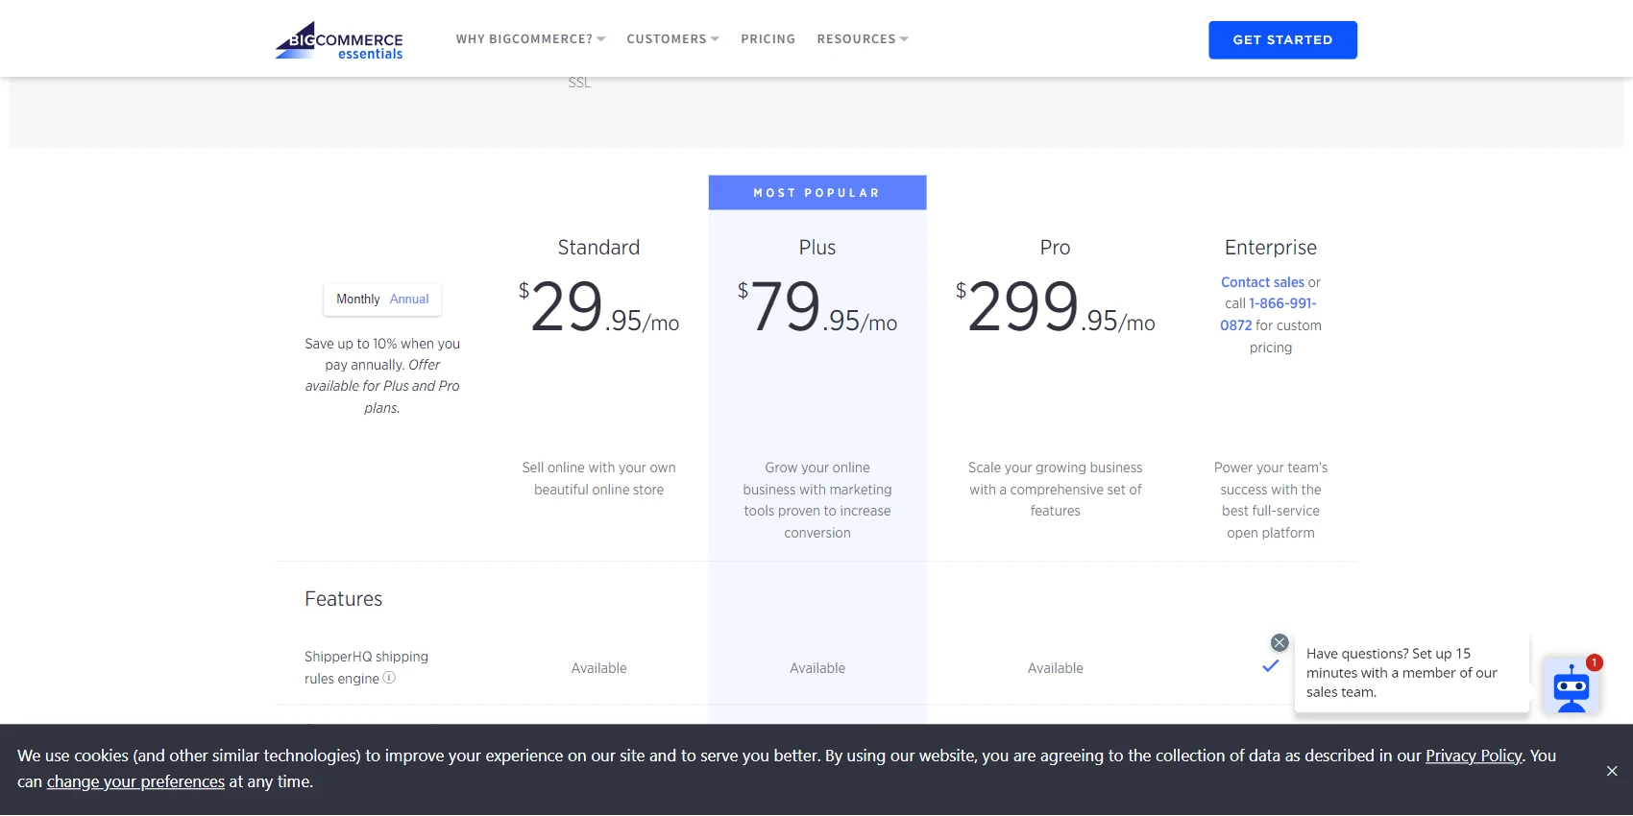
Task: Dismiss the chat prompt popup
Action: tap(1280, 643)
